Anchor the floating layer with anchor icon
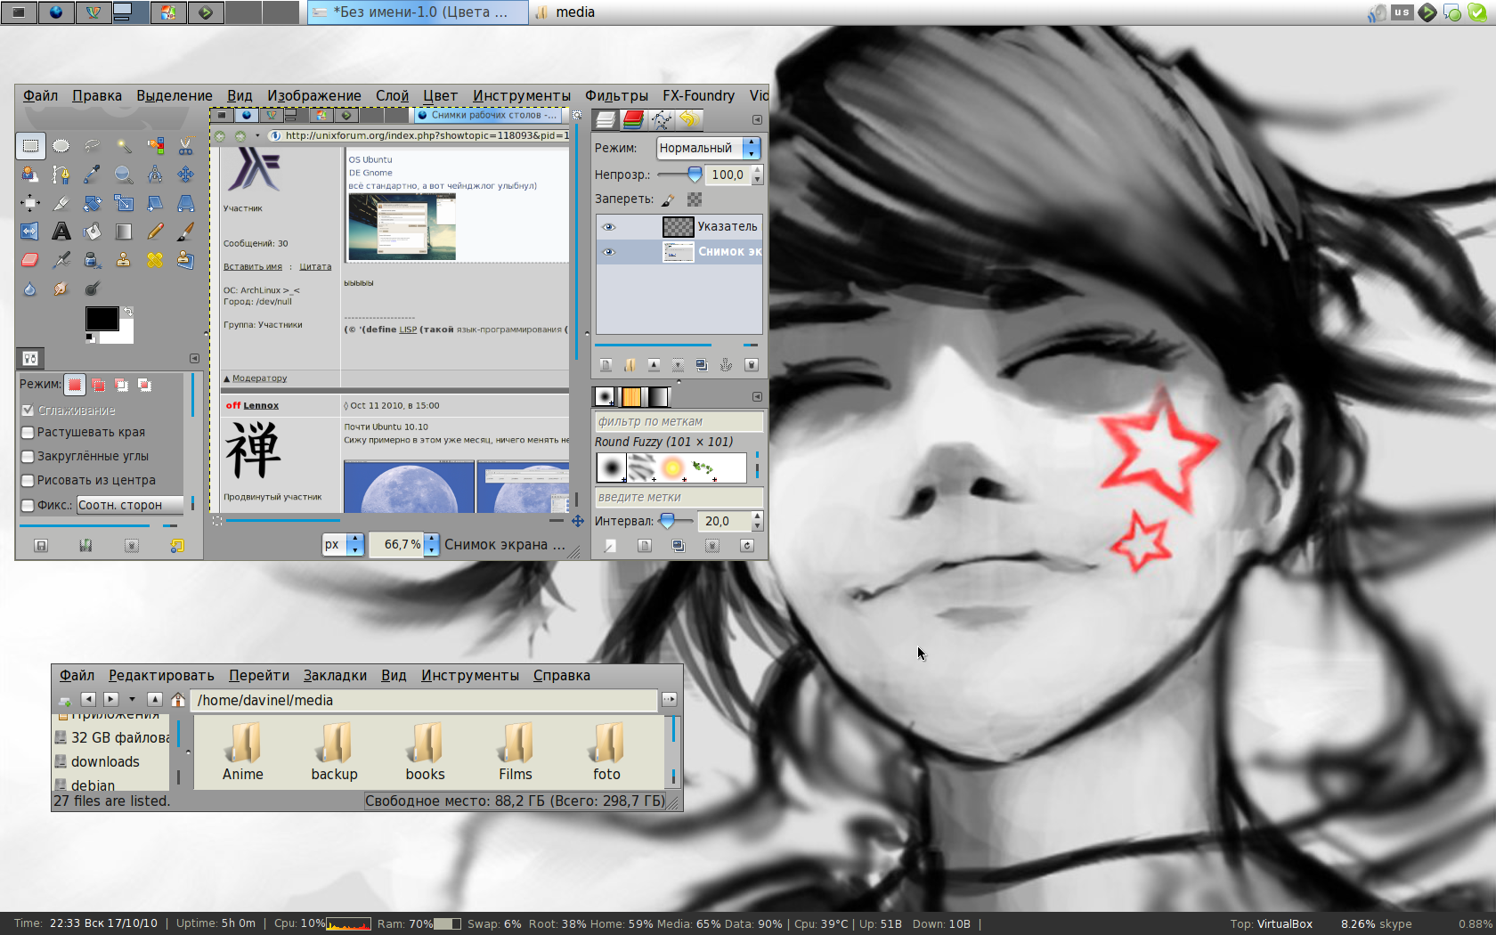Viewport: 1496px width, 935px height. tap(726, 365)
